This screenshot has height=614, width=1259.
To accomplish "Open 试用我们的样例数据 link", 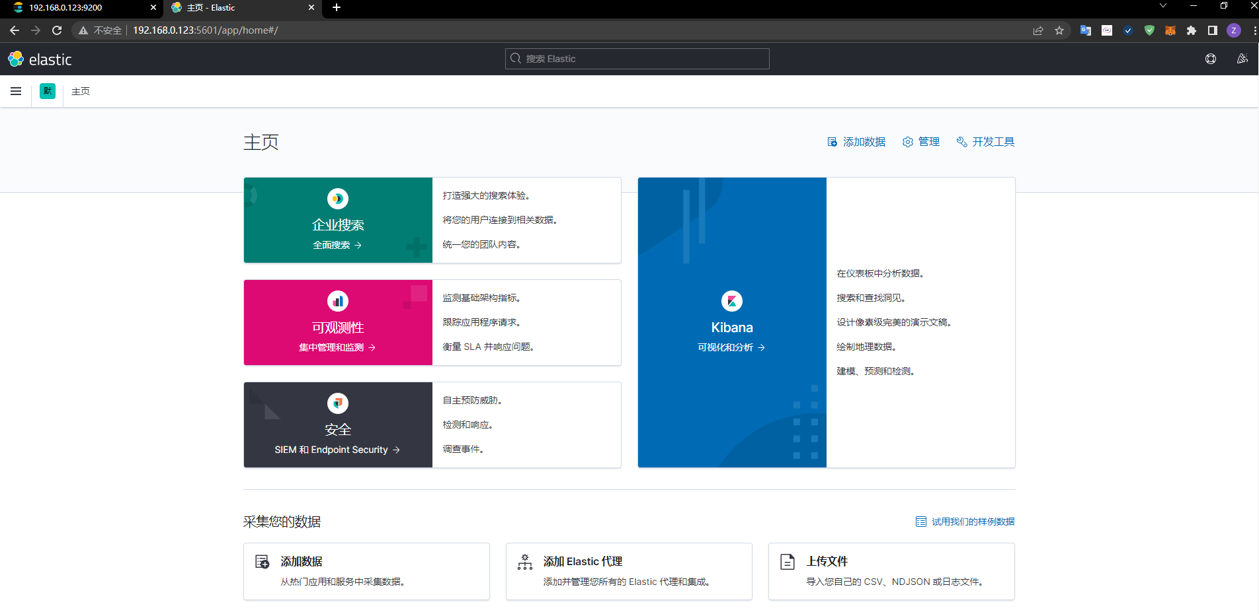I will tap(965, 522).
